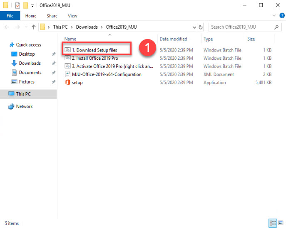This screenshot has width=286, height=228.
Task: Go up one folder with Up arrow
Action: coord(33,27)
